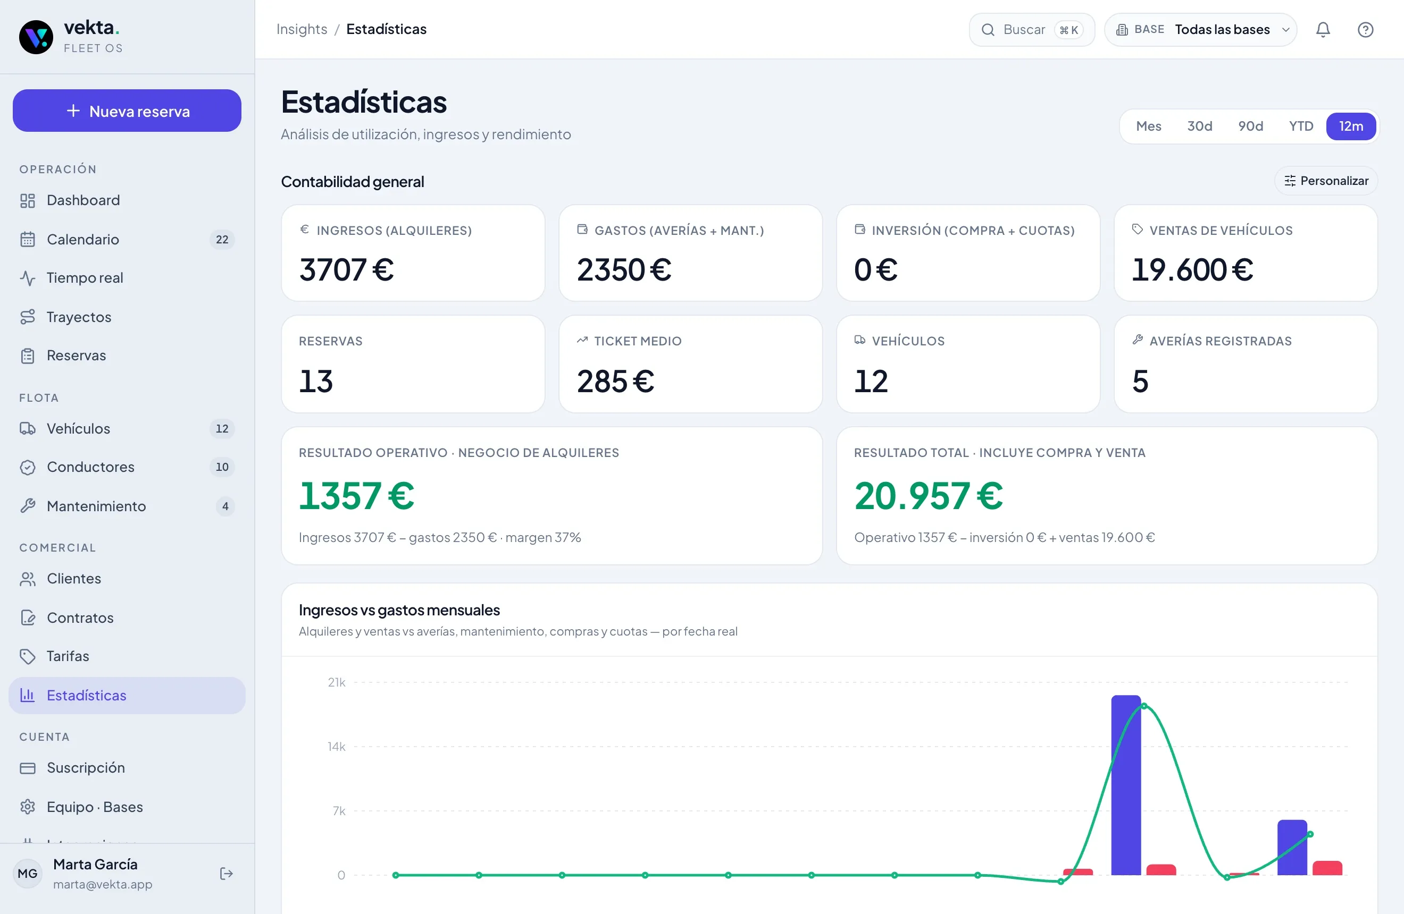Viewport: 1404px width, 914px height.
Task: Click the Vehículos truck icon in sidebar
Action: point(28,428)
